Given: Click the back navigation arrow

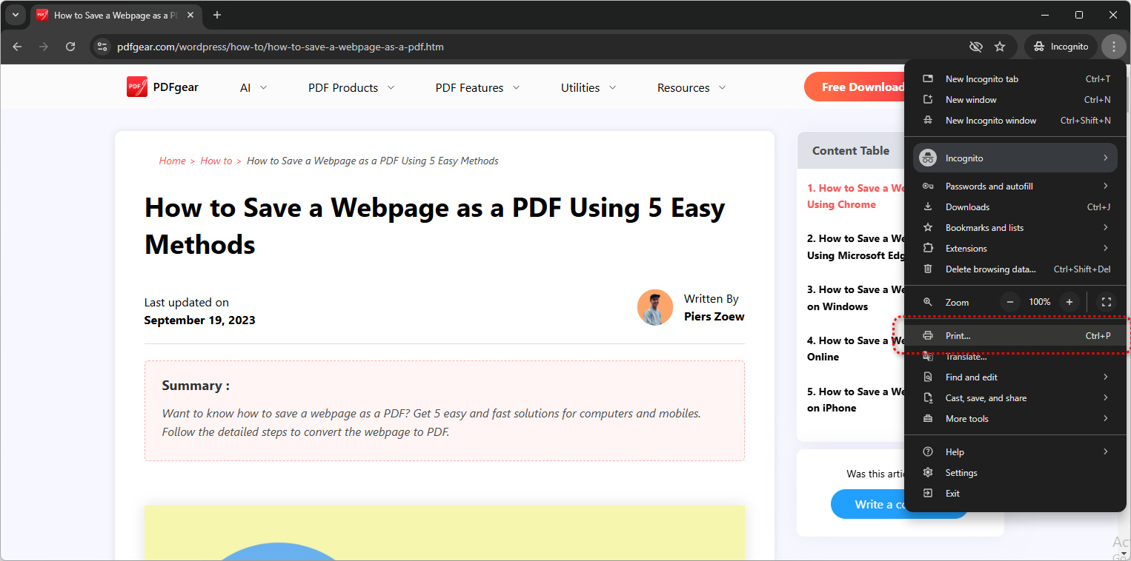Looking at the screenshot, I should pos(17,47).
